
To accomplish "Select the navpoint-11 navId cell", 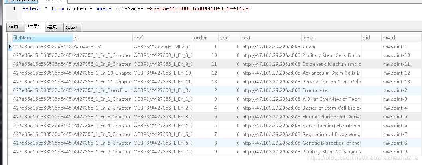I will (401, 64).
